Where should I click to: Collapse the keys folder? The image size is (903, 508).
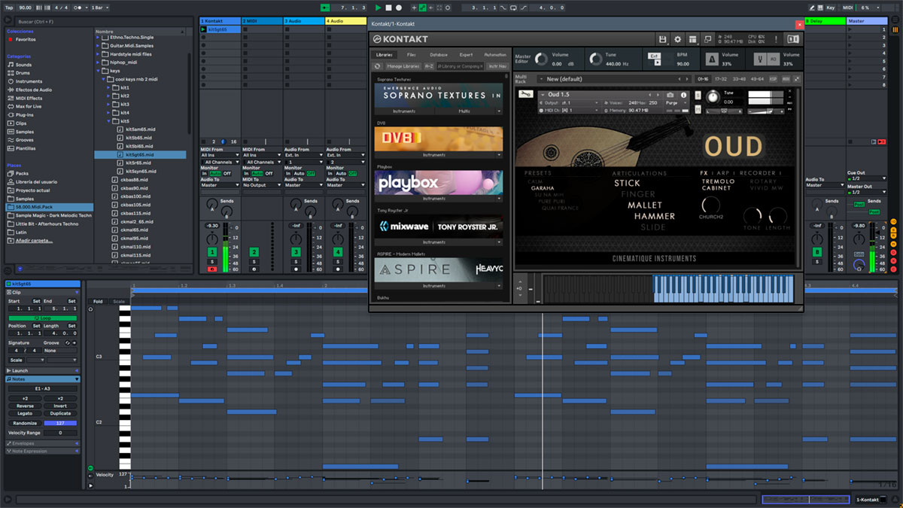98,71
